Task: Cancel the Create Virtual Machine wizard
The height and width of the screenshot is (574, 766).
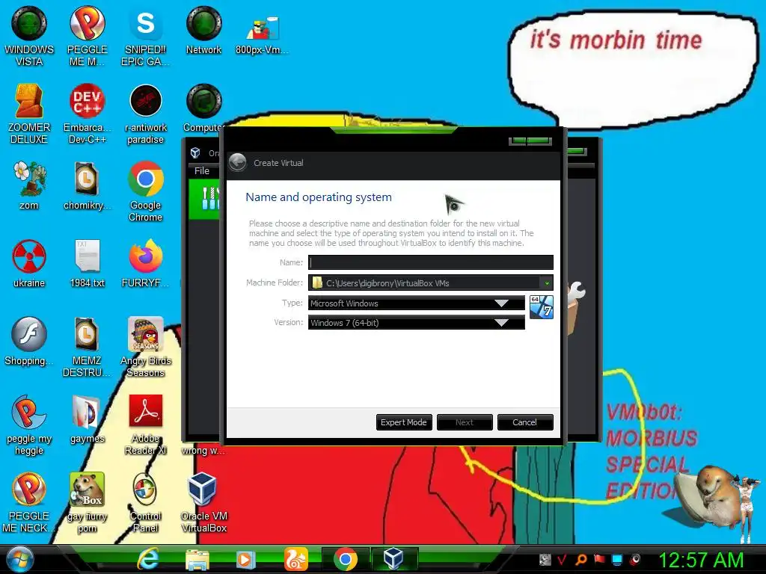Action: (524, 422)
